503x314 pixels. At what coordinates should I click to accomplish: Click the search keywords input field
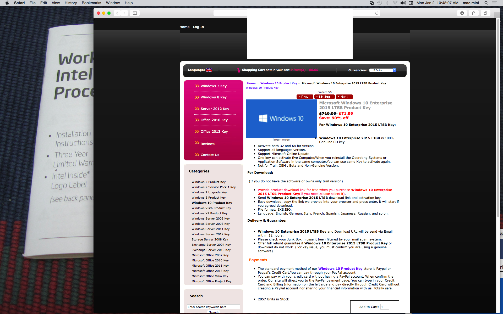pos(214,307)
